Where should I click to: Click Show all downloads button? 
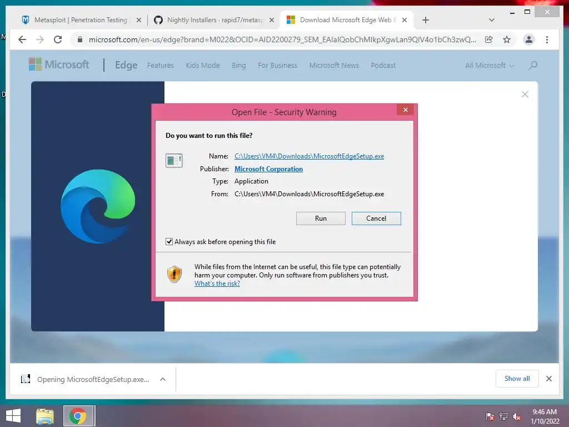517,379
